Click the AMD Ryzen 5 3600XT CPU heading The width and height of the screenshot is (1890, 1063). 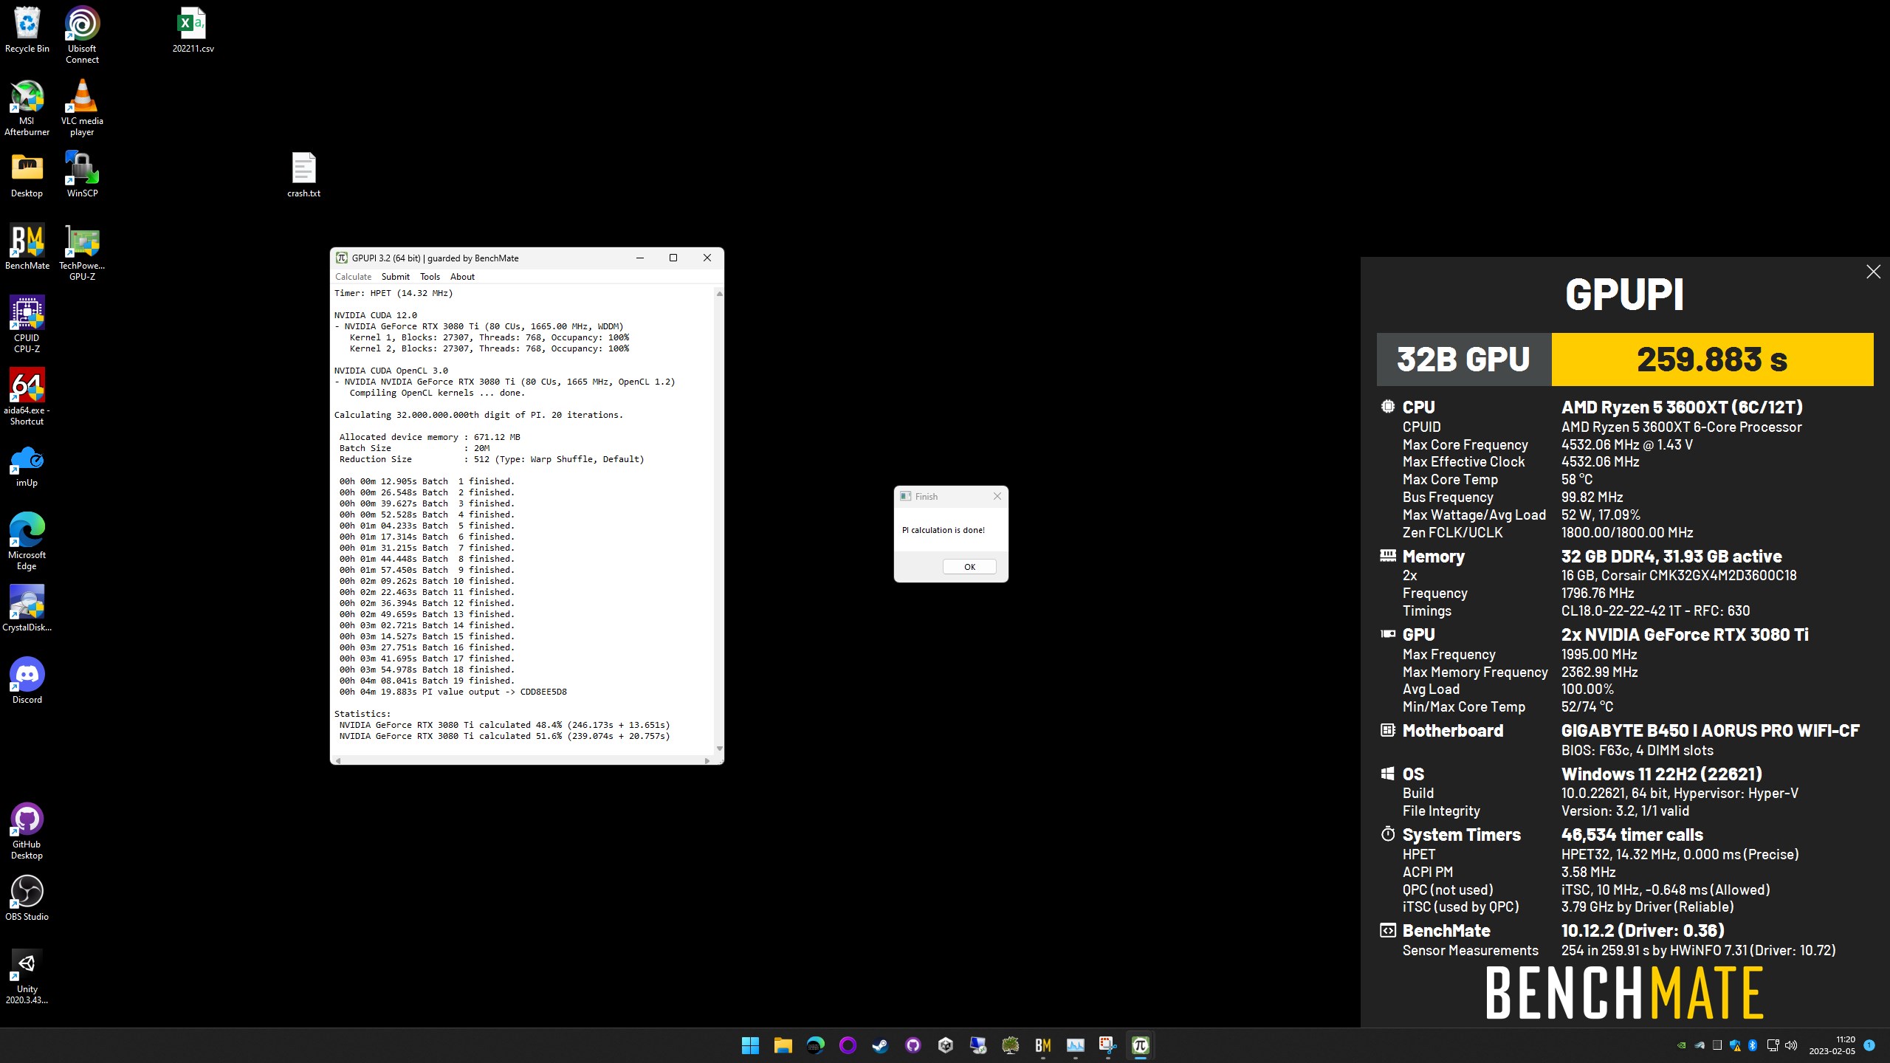1682,407
